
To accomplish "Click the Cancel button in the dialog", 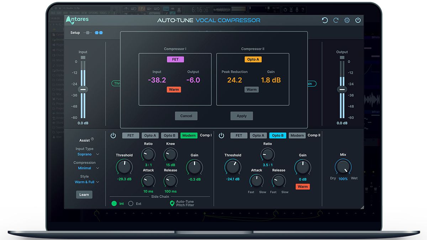I will (x=186, y=116).
